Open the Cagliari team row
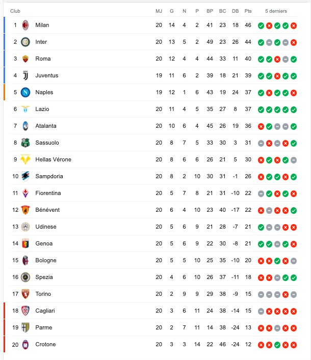Viewport: 311px width, 360px height. 154,311
